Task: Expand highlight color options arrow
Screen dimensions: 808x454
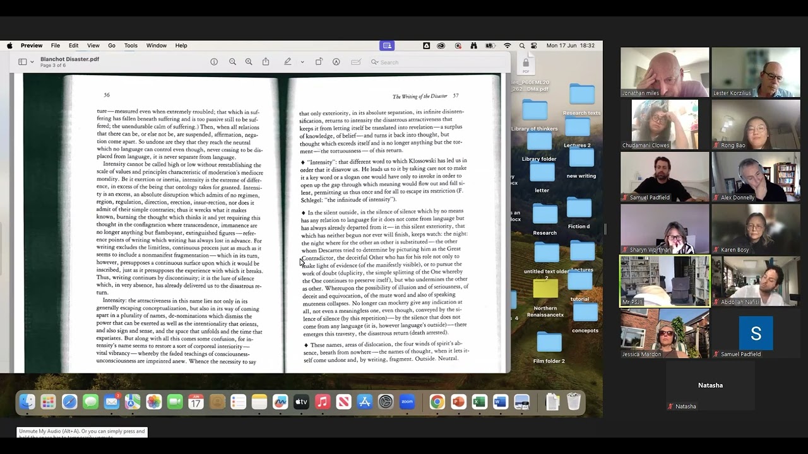Action: (x=302, y=62)
